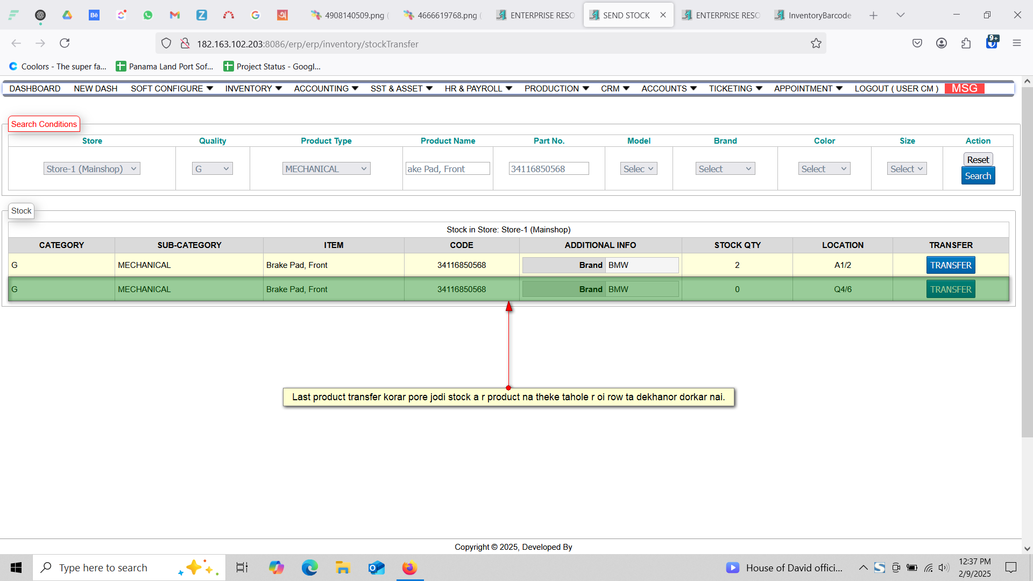The height and width of the screenshot is (581, 1033).
Task: Open the Firefox extensions puzzle icon
Action: pyautogui.click(x=966, y=43)
